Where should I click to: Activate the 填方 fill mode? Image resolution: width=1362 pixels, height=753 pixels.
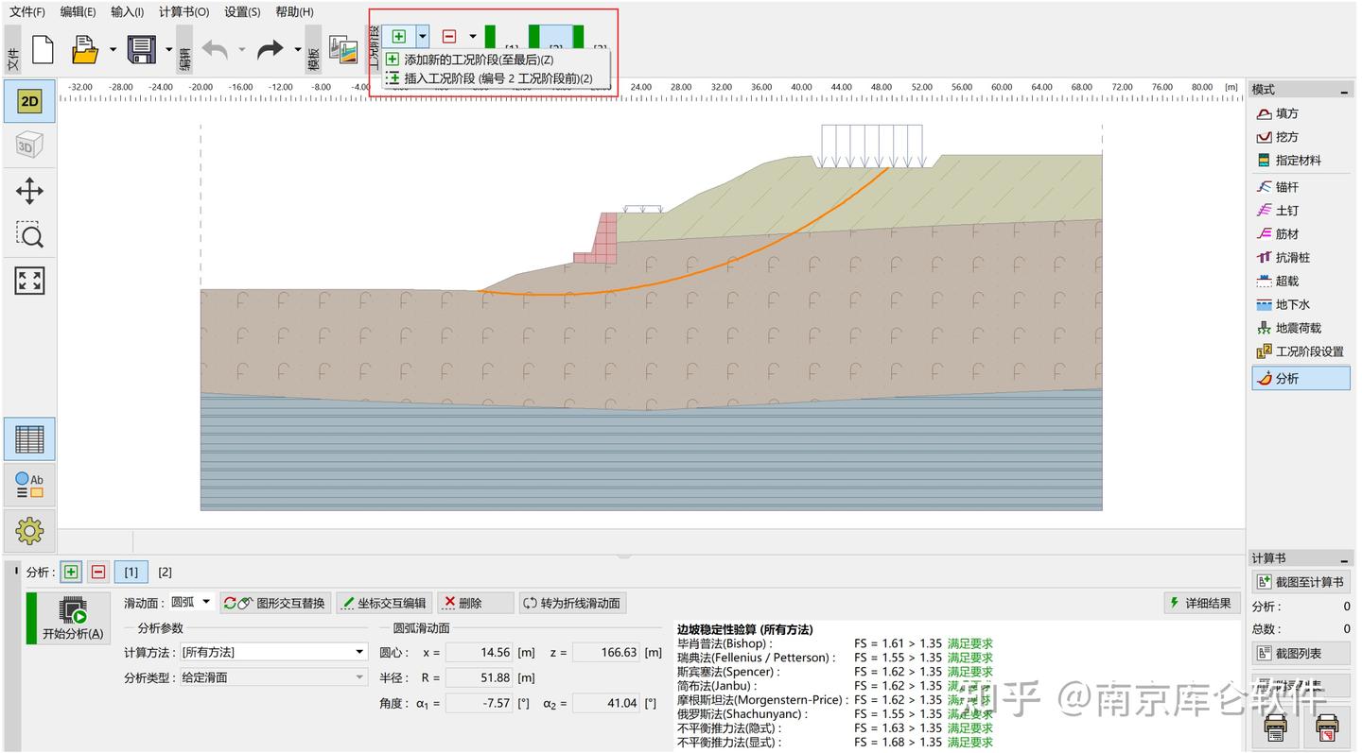(x=1296, y=113)
